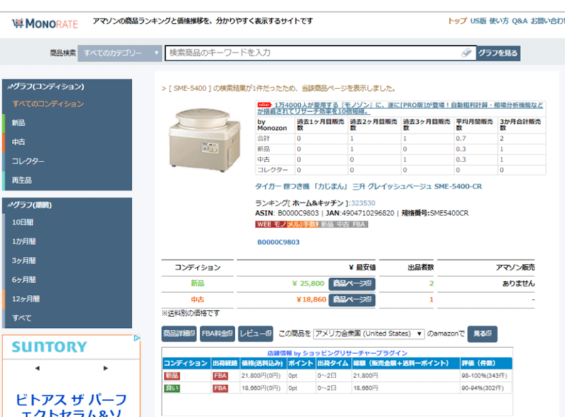Click the Suntory ad banner logo
The height and width of the screenshot is (417, 565).
(50, 347)
